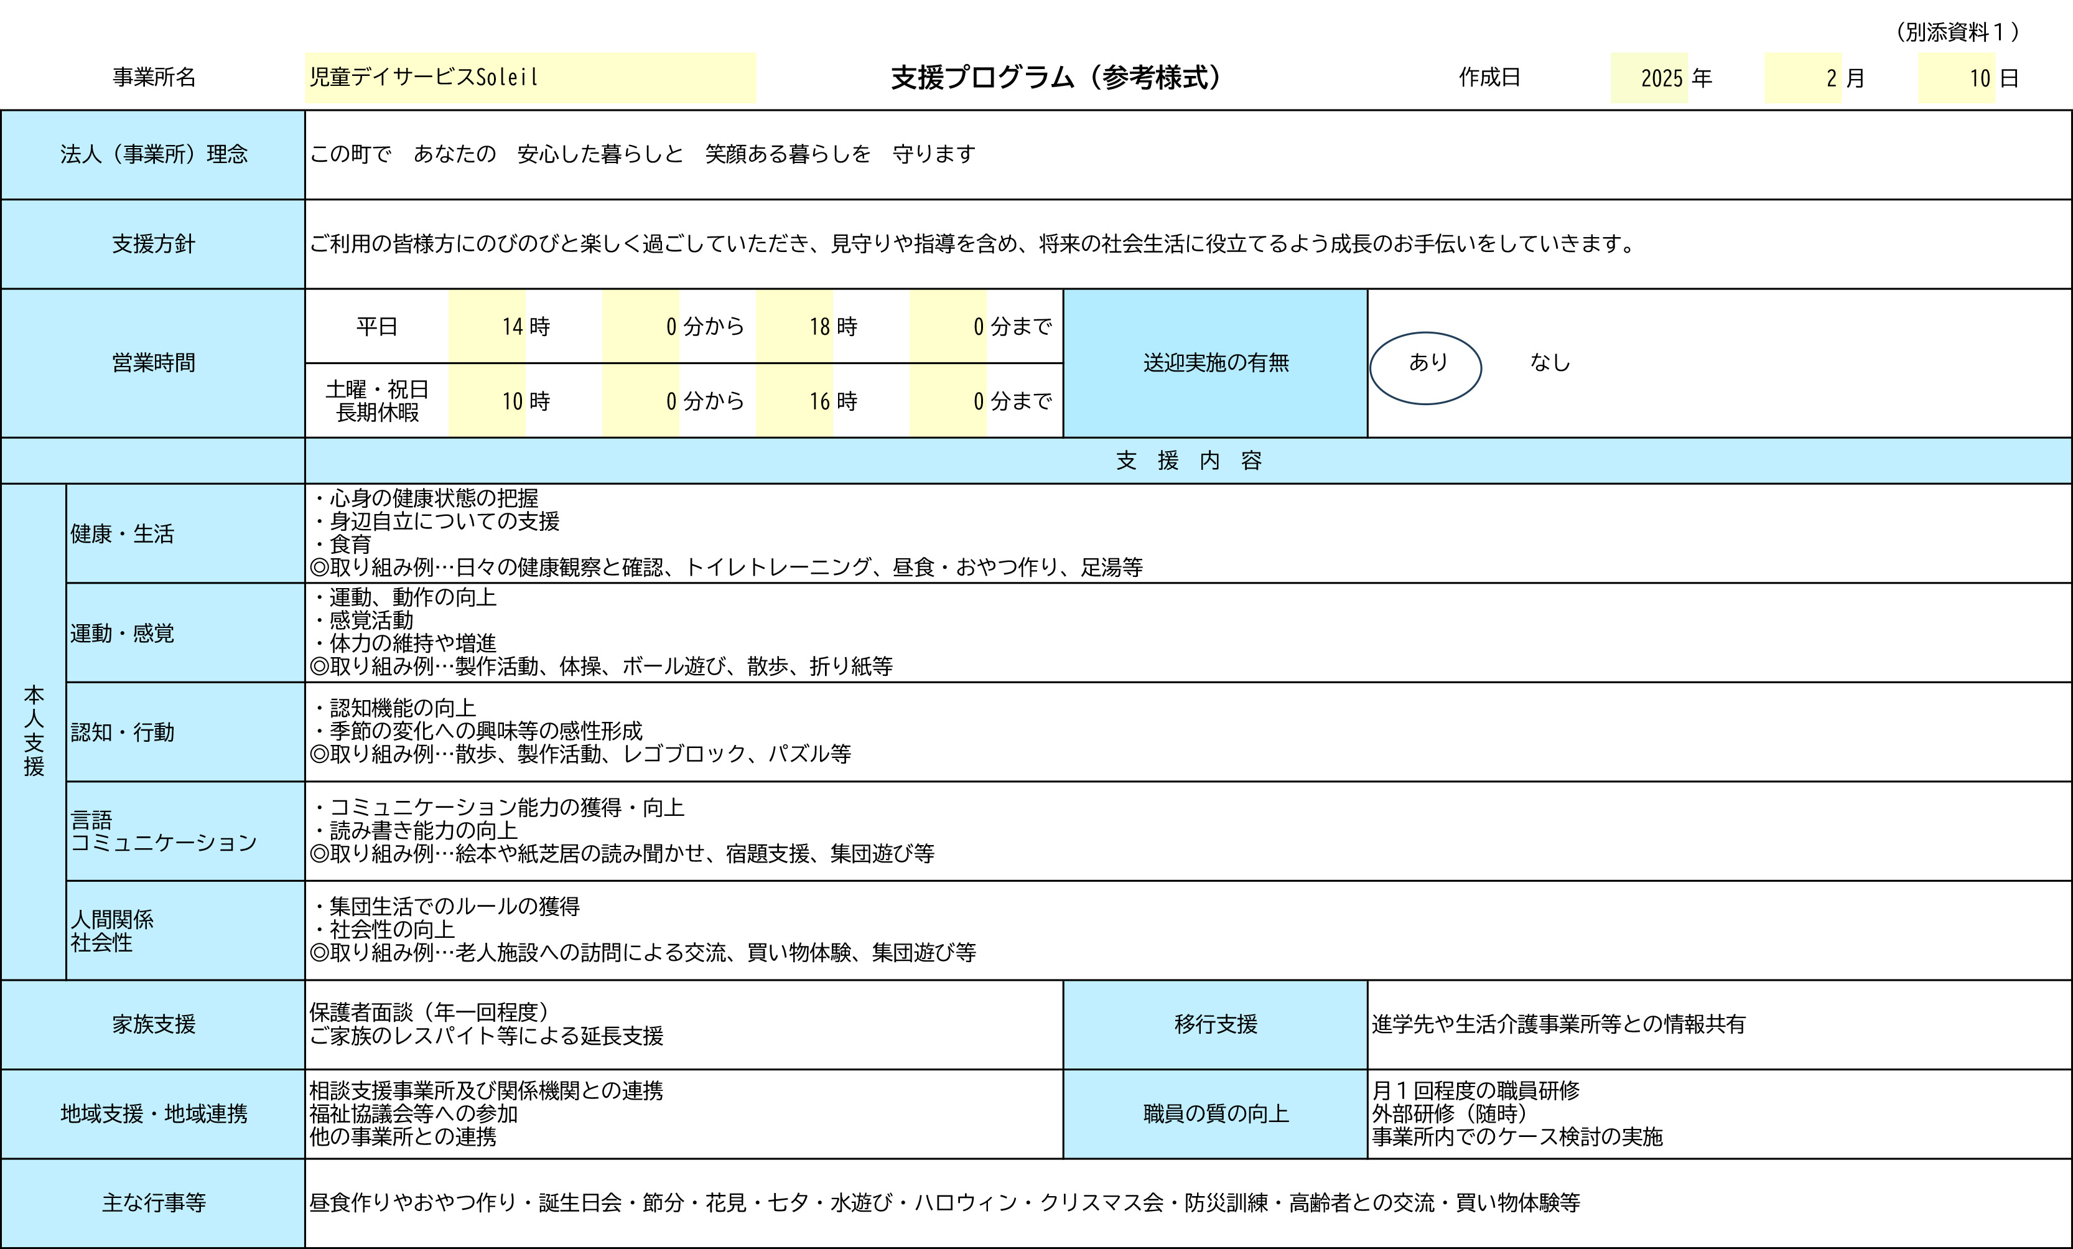The width and height of the screenshot is (2073, 1249).
Task: Click the line 他の事業所との連携
Action: point(403,1136)
